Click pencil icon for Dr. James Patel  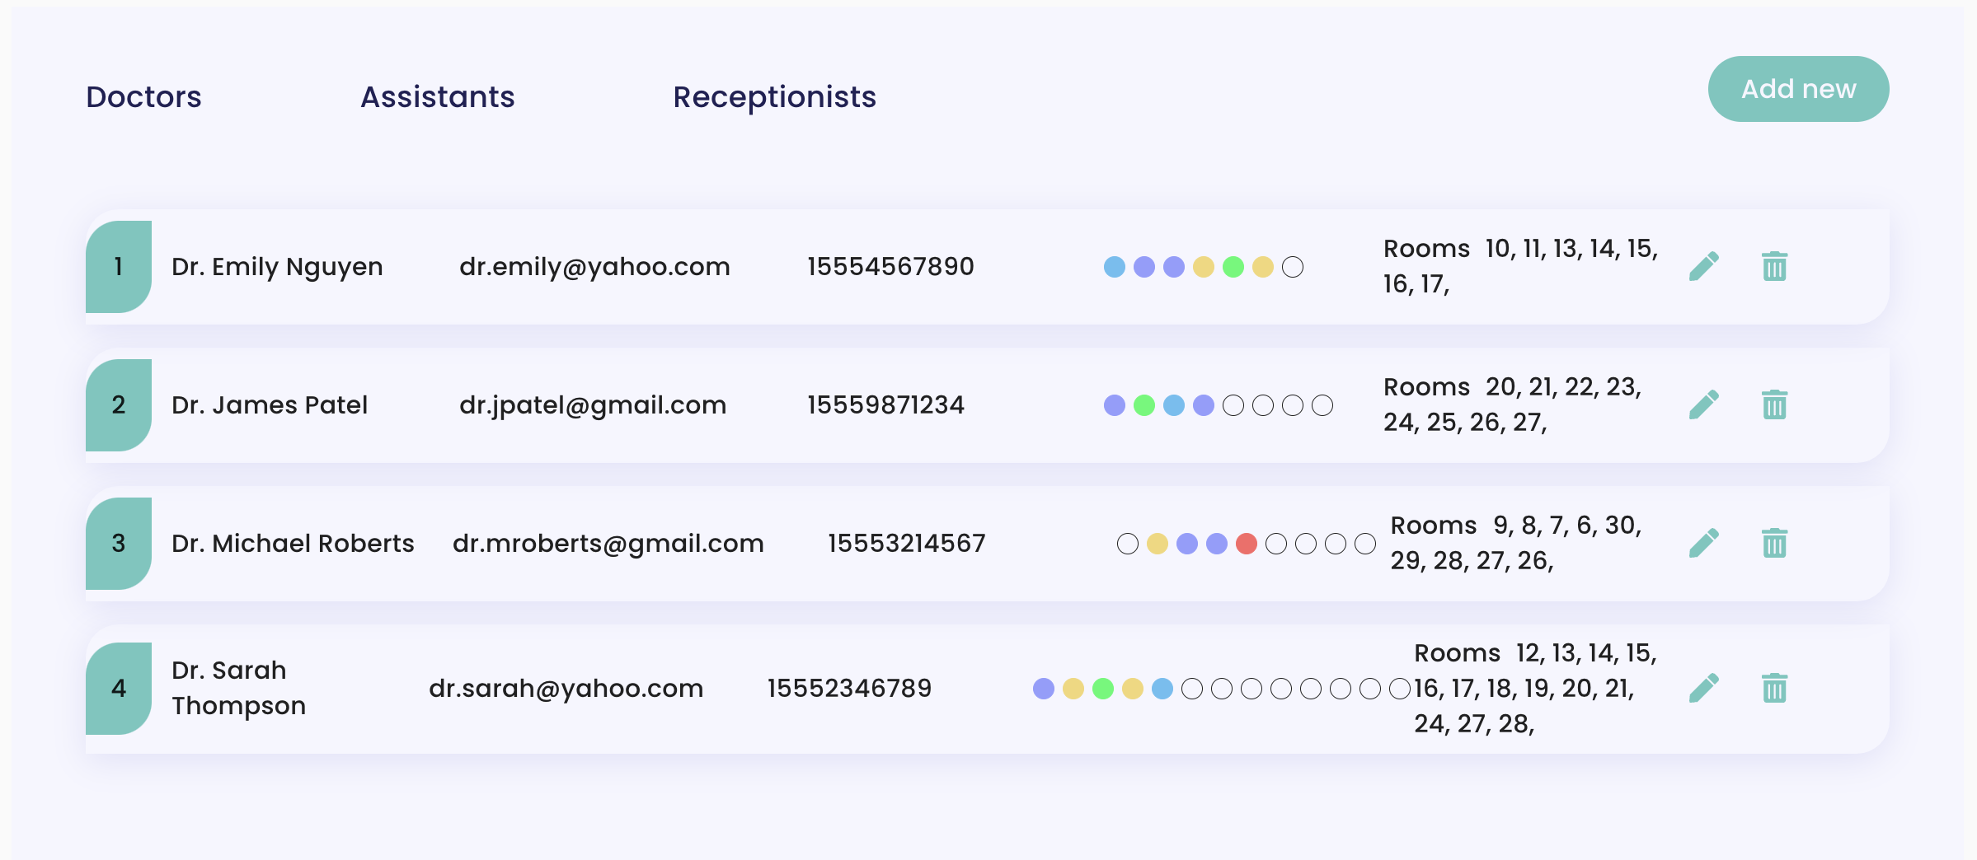[x=1704, y=404]
